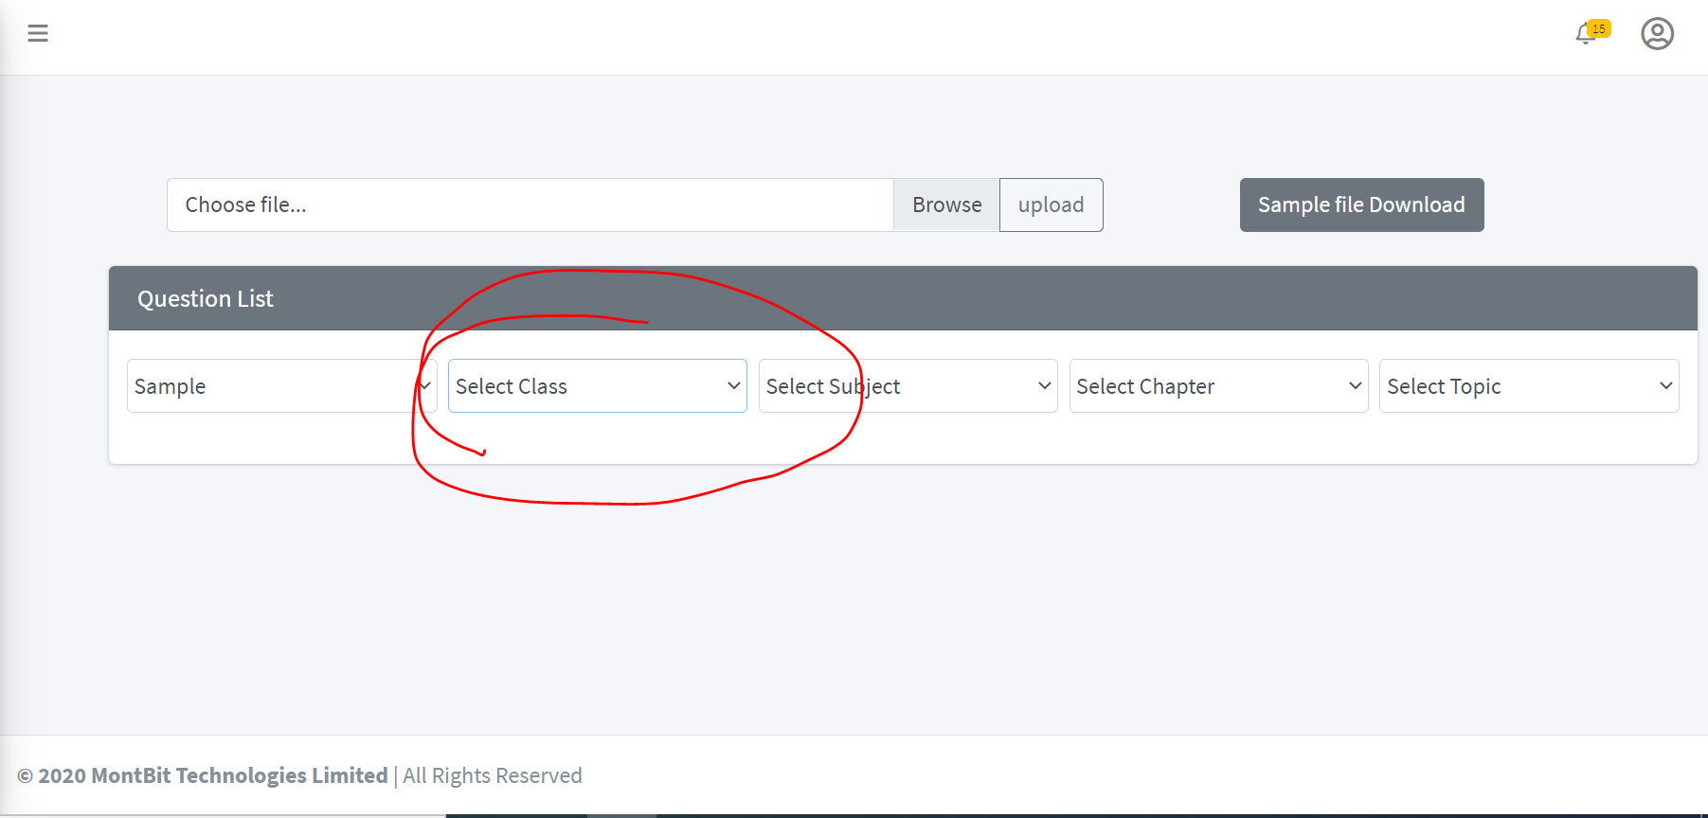
Task: Click the Choose file input field
Action: pyautogui.click(x=530, y=204)
